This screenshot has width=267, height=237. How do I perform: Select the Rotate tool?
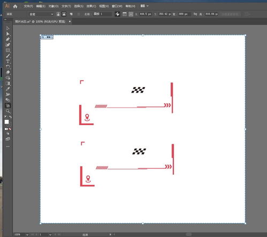(x=7, y=67)
